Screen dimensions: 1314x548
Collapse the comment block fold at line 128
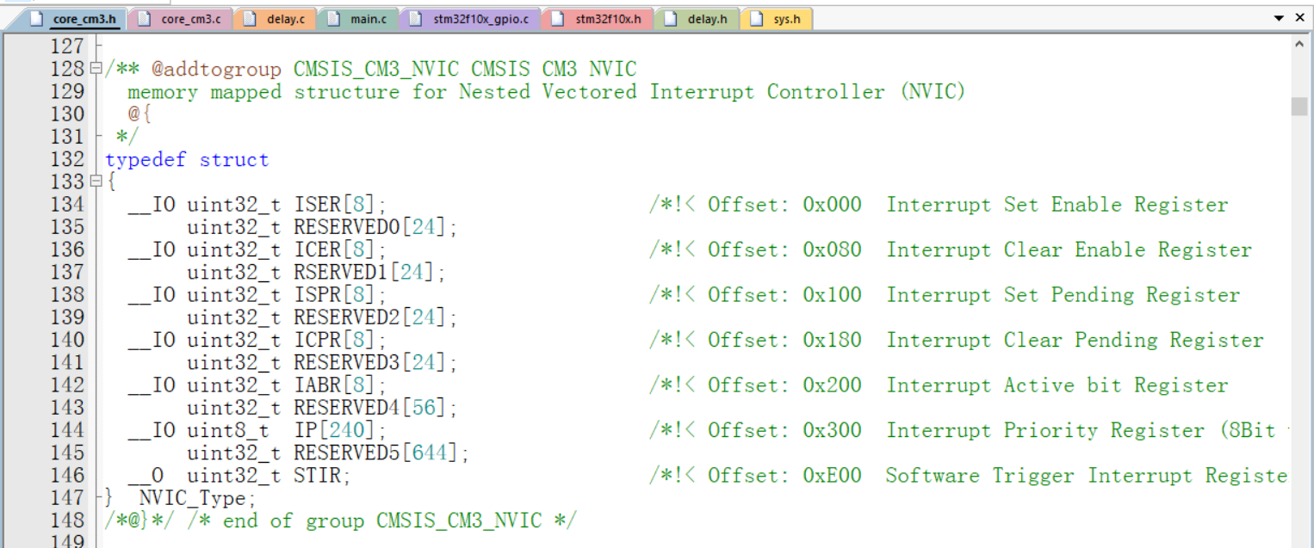pyautogui.click(x=96, y=69)
